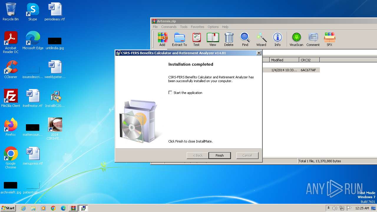This screenshot has width=377, height=212.
Task: Open the Tools menu in WinRAR
Action: (184, 27)
